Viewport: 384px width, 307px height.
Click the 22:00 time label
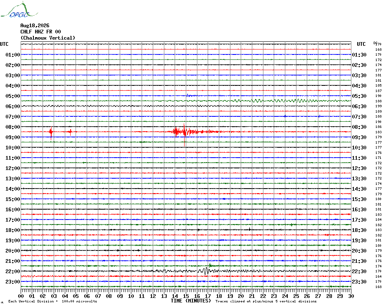13,271
